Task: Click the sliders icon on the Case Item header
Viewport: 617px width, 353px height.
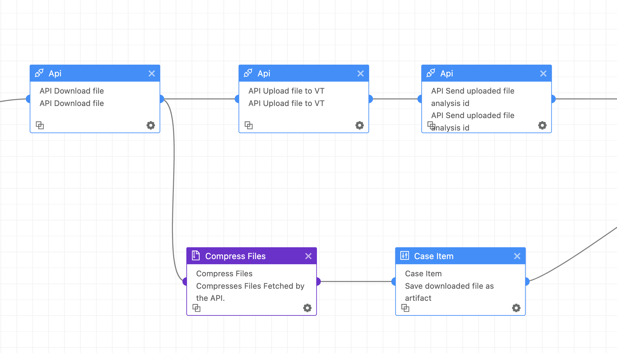Action: [x=404, y=256]
